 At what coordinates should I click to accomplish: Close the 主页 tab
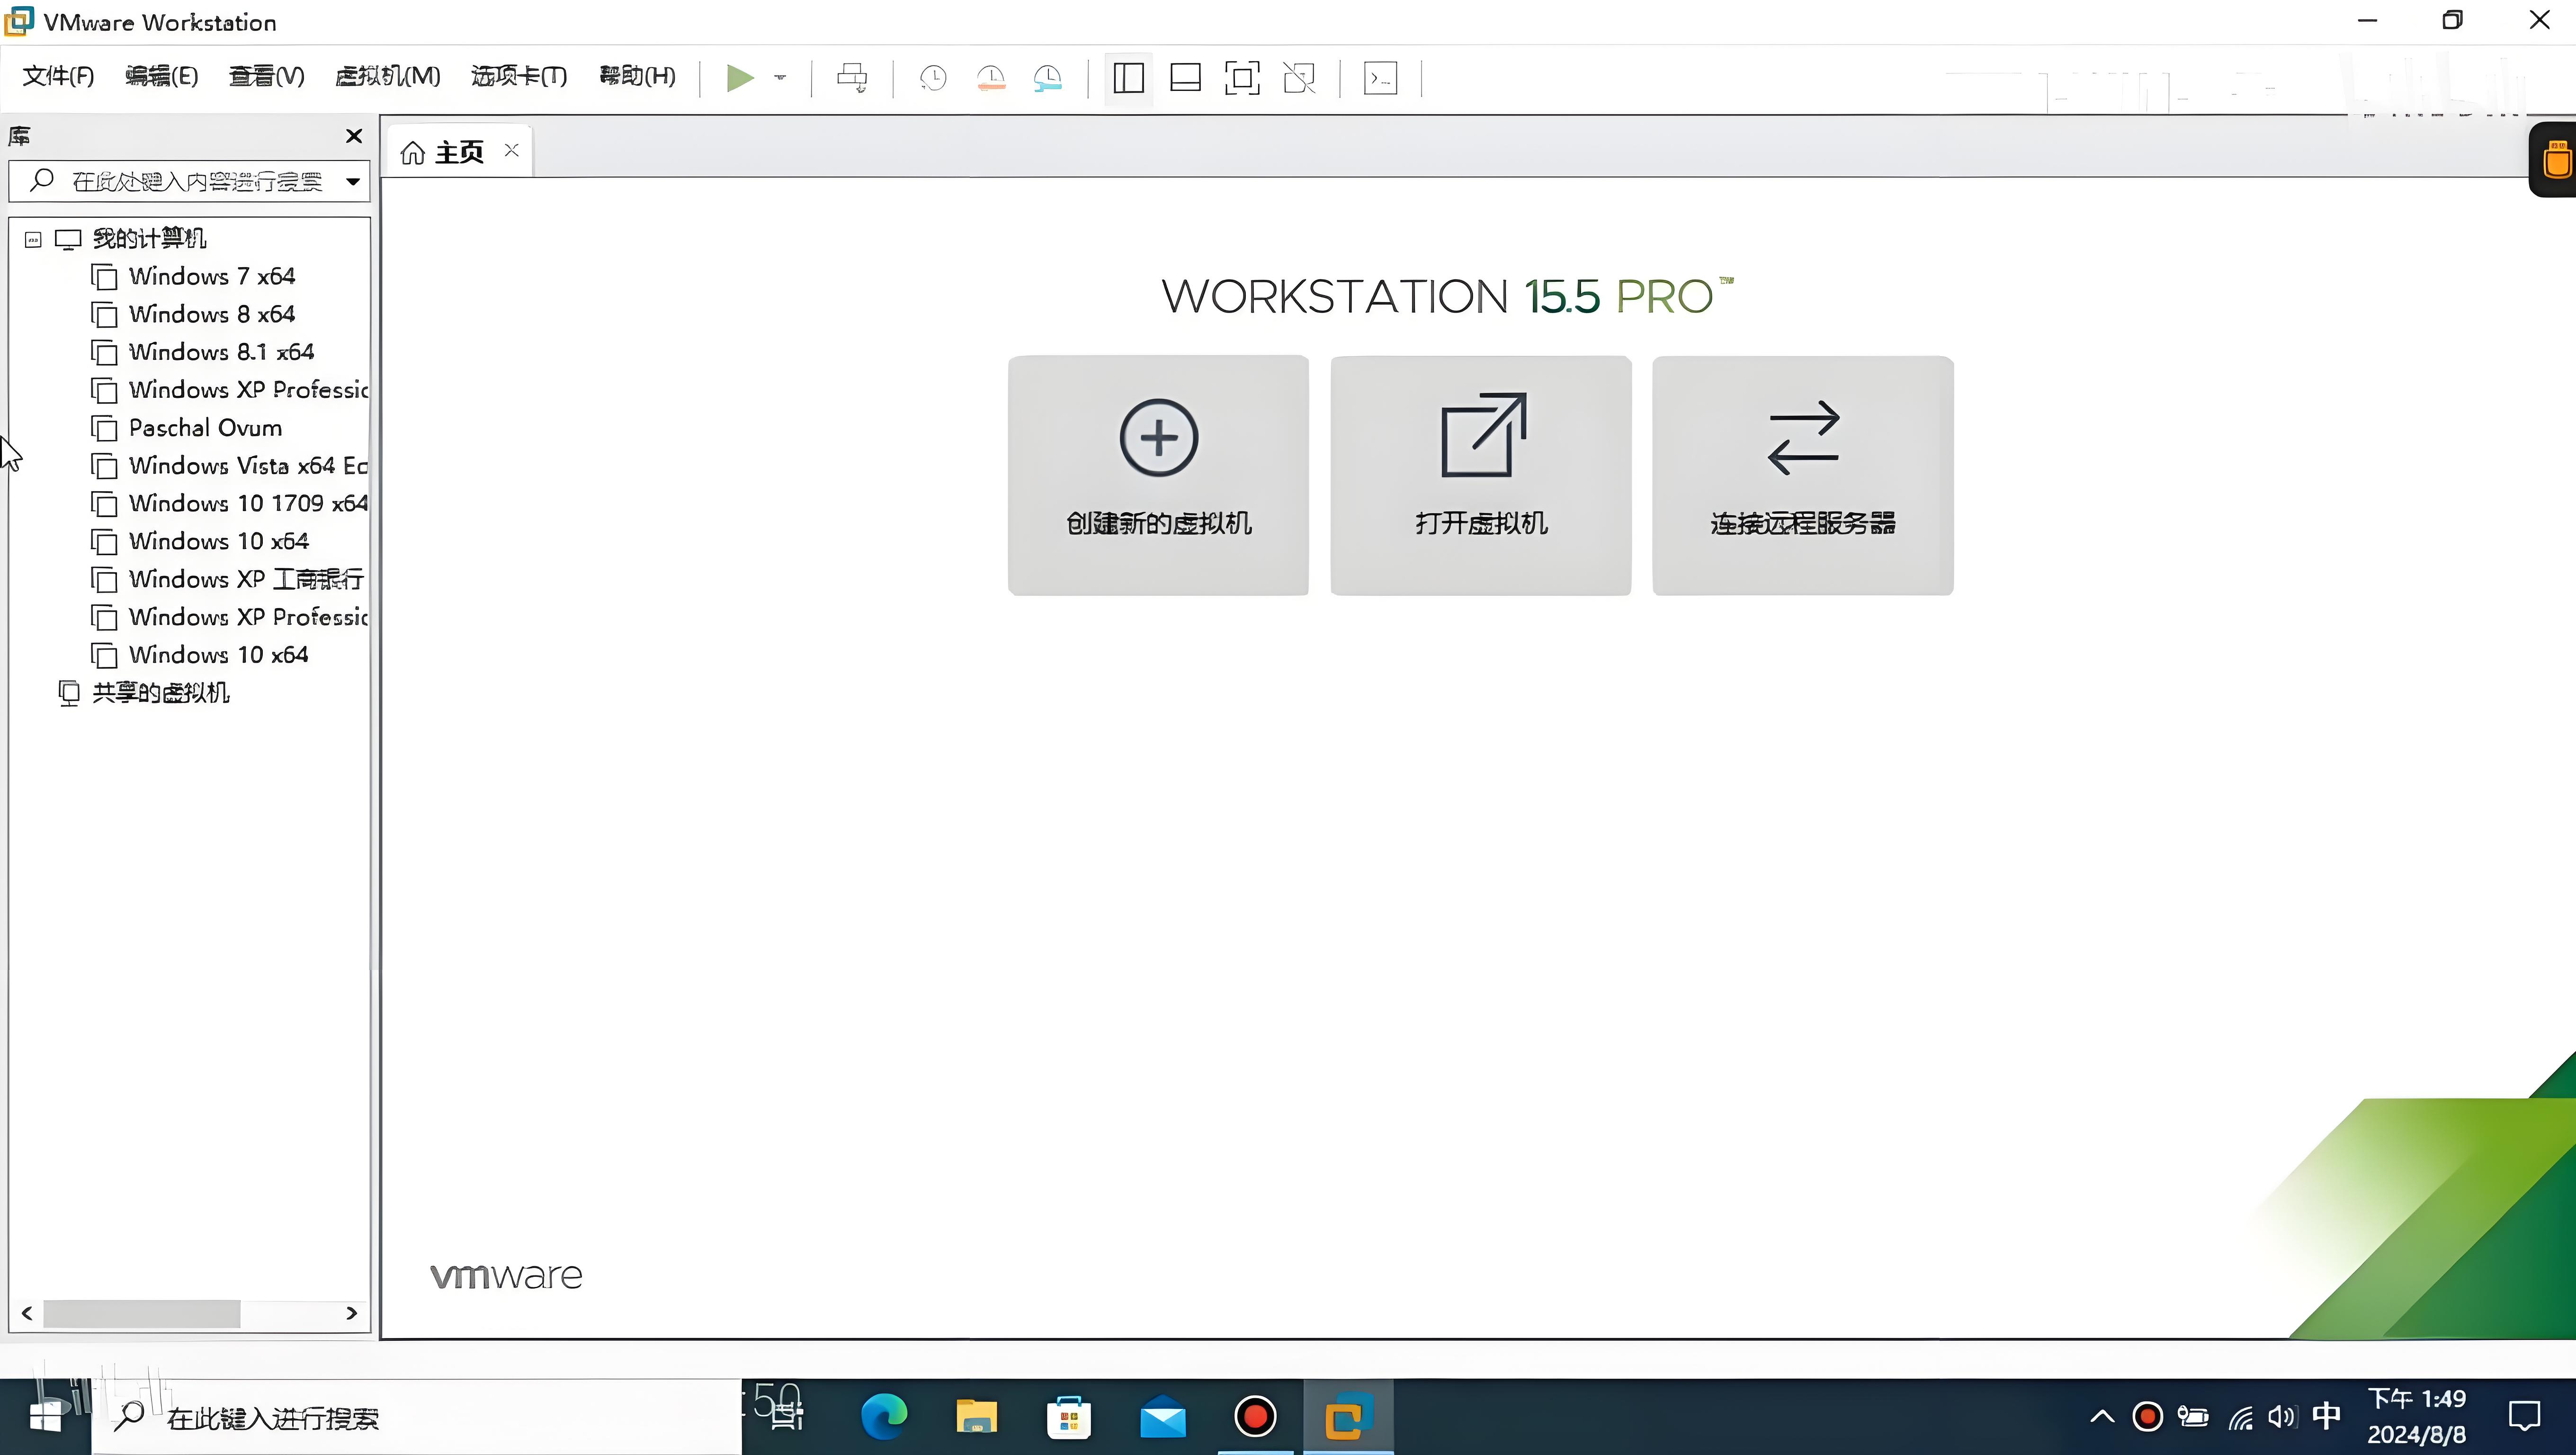(x=512, y=150)
